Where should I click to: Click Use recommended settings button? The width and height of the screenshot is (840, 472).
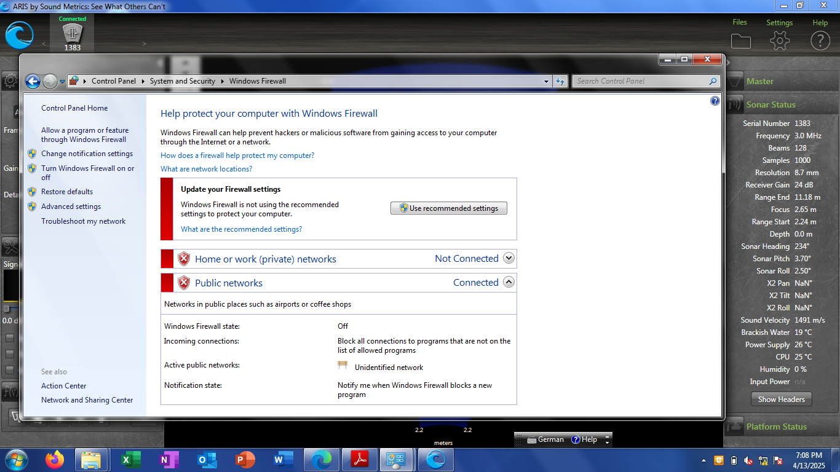[x=448, y=208]
